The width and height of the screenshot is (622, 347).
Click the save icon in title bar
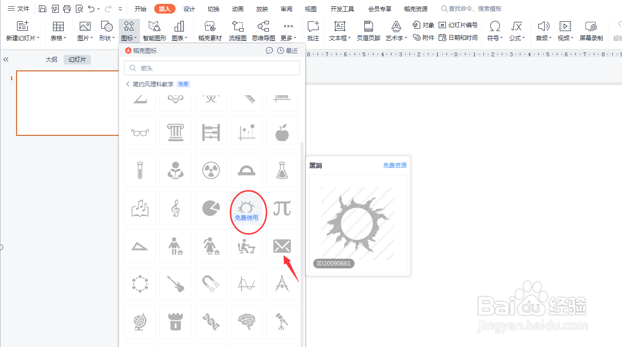(42, 9)
